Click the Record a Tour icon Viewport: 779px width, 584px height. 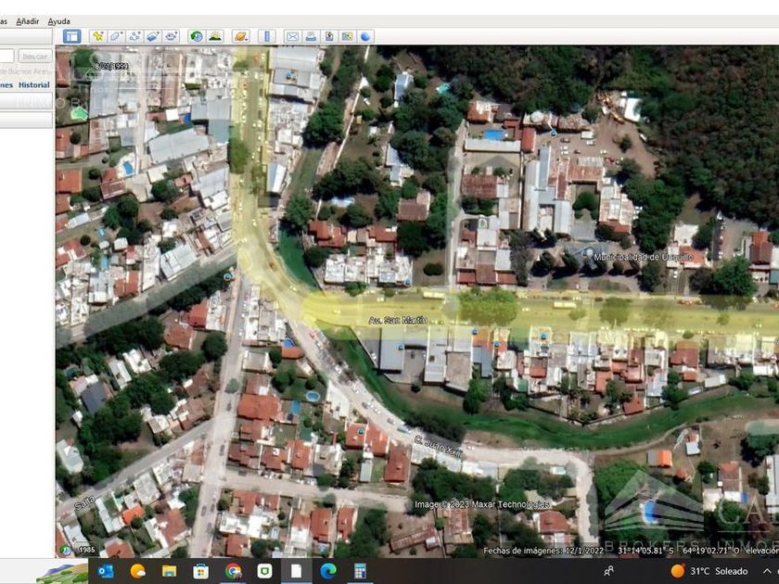point(172,36)
